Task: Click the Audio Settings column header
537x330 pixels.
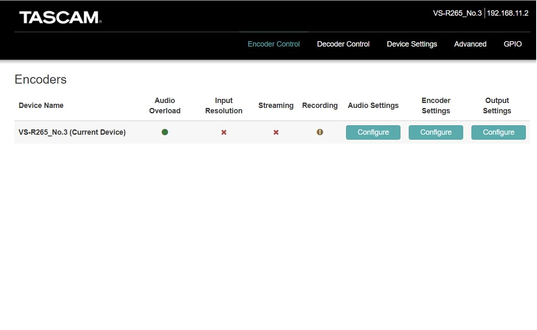Action: point(373,105)
